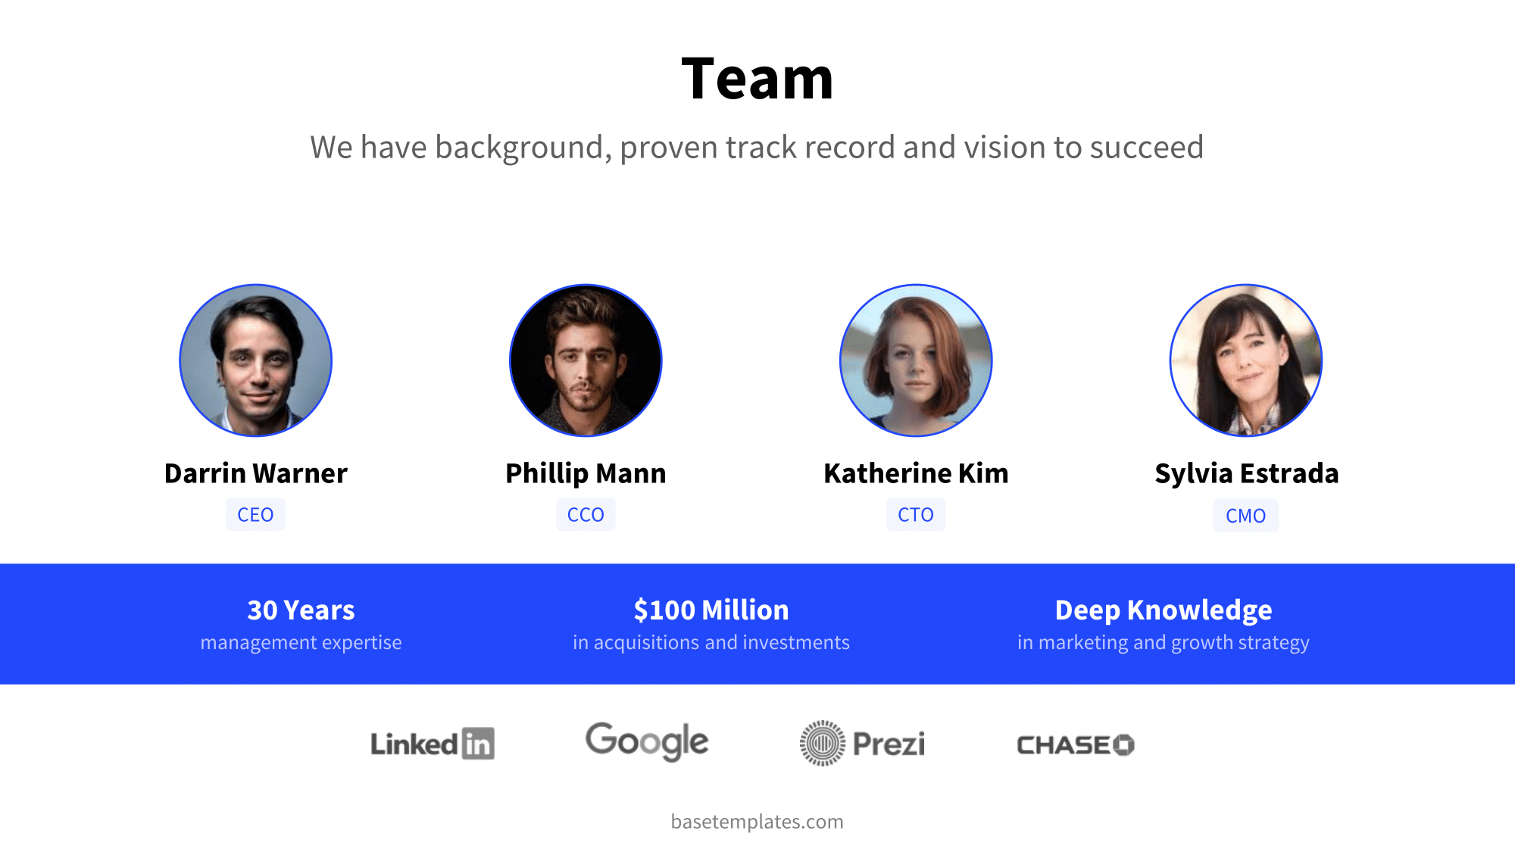Toggle Sylvia Estrada's name text
The image size is (1515, 852).
pos(1245,473)
